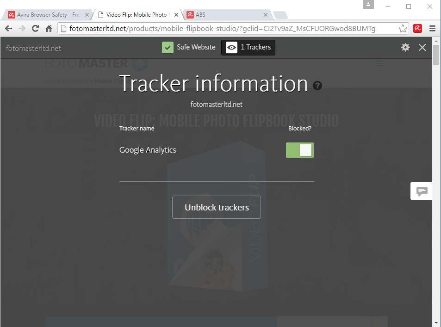The width and height of the screenshot is (441, 327).
Task: Click Unblock trackers button
Action: tap(217, 207)
